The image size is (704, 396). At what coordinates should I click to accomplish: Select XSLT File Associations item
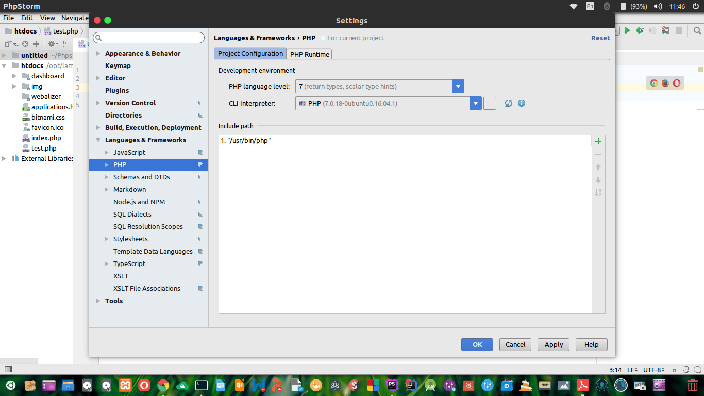[147, 288]
